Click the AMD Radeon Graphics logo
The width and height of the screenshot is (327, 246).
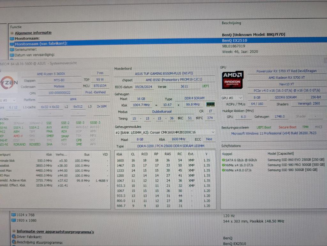232,80
